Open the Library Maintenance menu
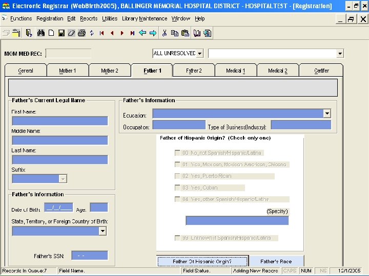The height and width of the screenshot is (276, 369). pos(145,18)
